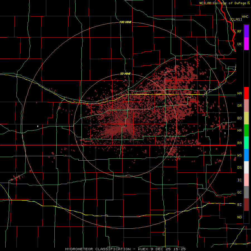Click the GR legend label
The width and height of the screenshot is (251, 251).
[239, 106]
